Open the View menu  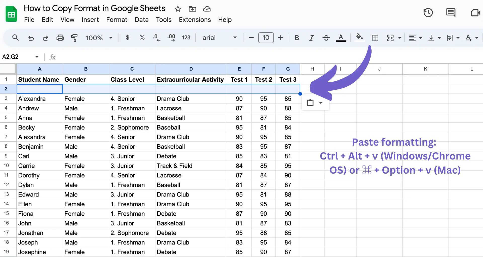pos(67,20)
